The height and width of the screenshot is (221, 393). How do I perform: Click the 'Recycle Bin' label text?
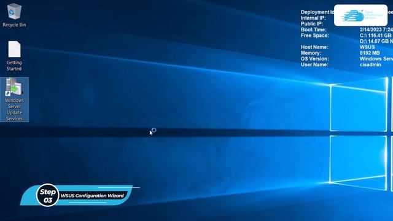pos(14,25)
